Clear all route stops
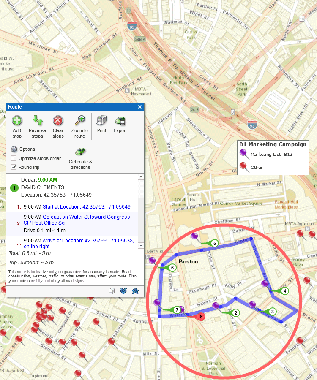 click(x=58, y=121)
